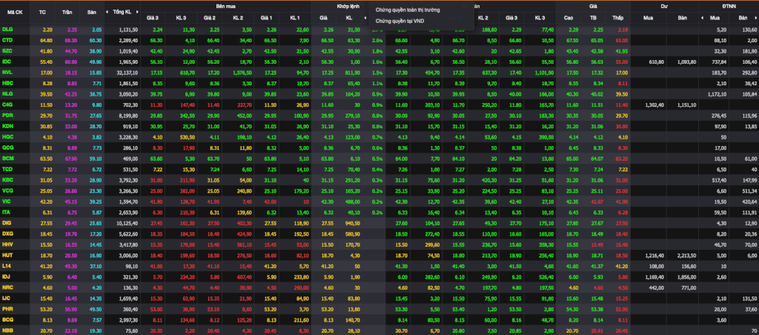The height and width of the screenshot is (335, 759).
Task: Click the Cao price column header
Action: (569, 18)
